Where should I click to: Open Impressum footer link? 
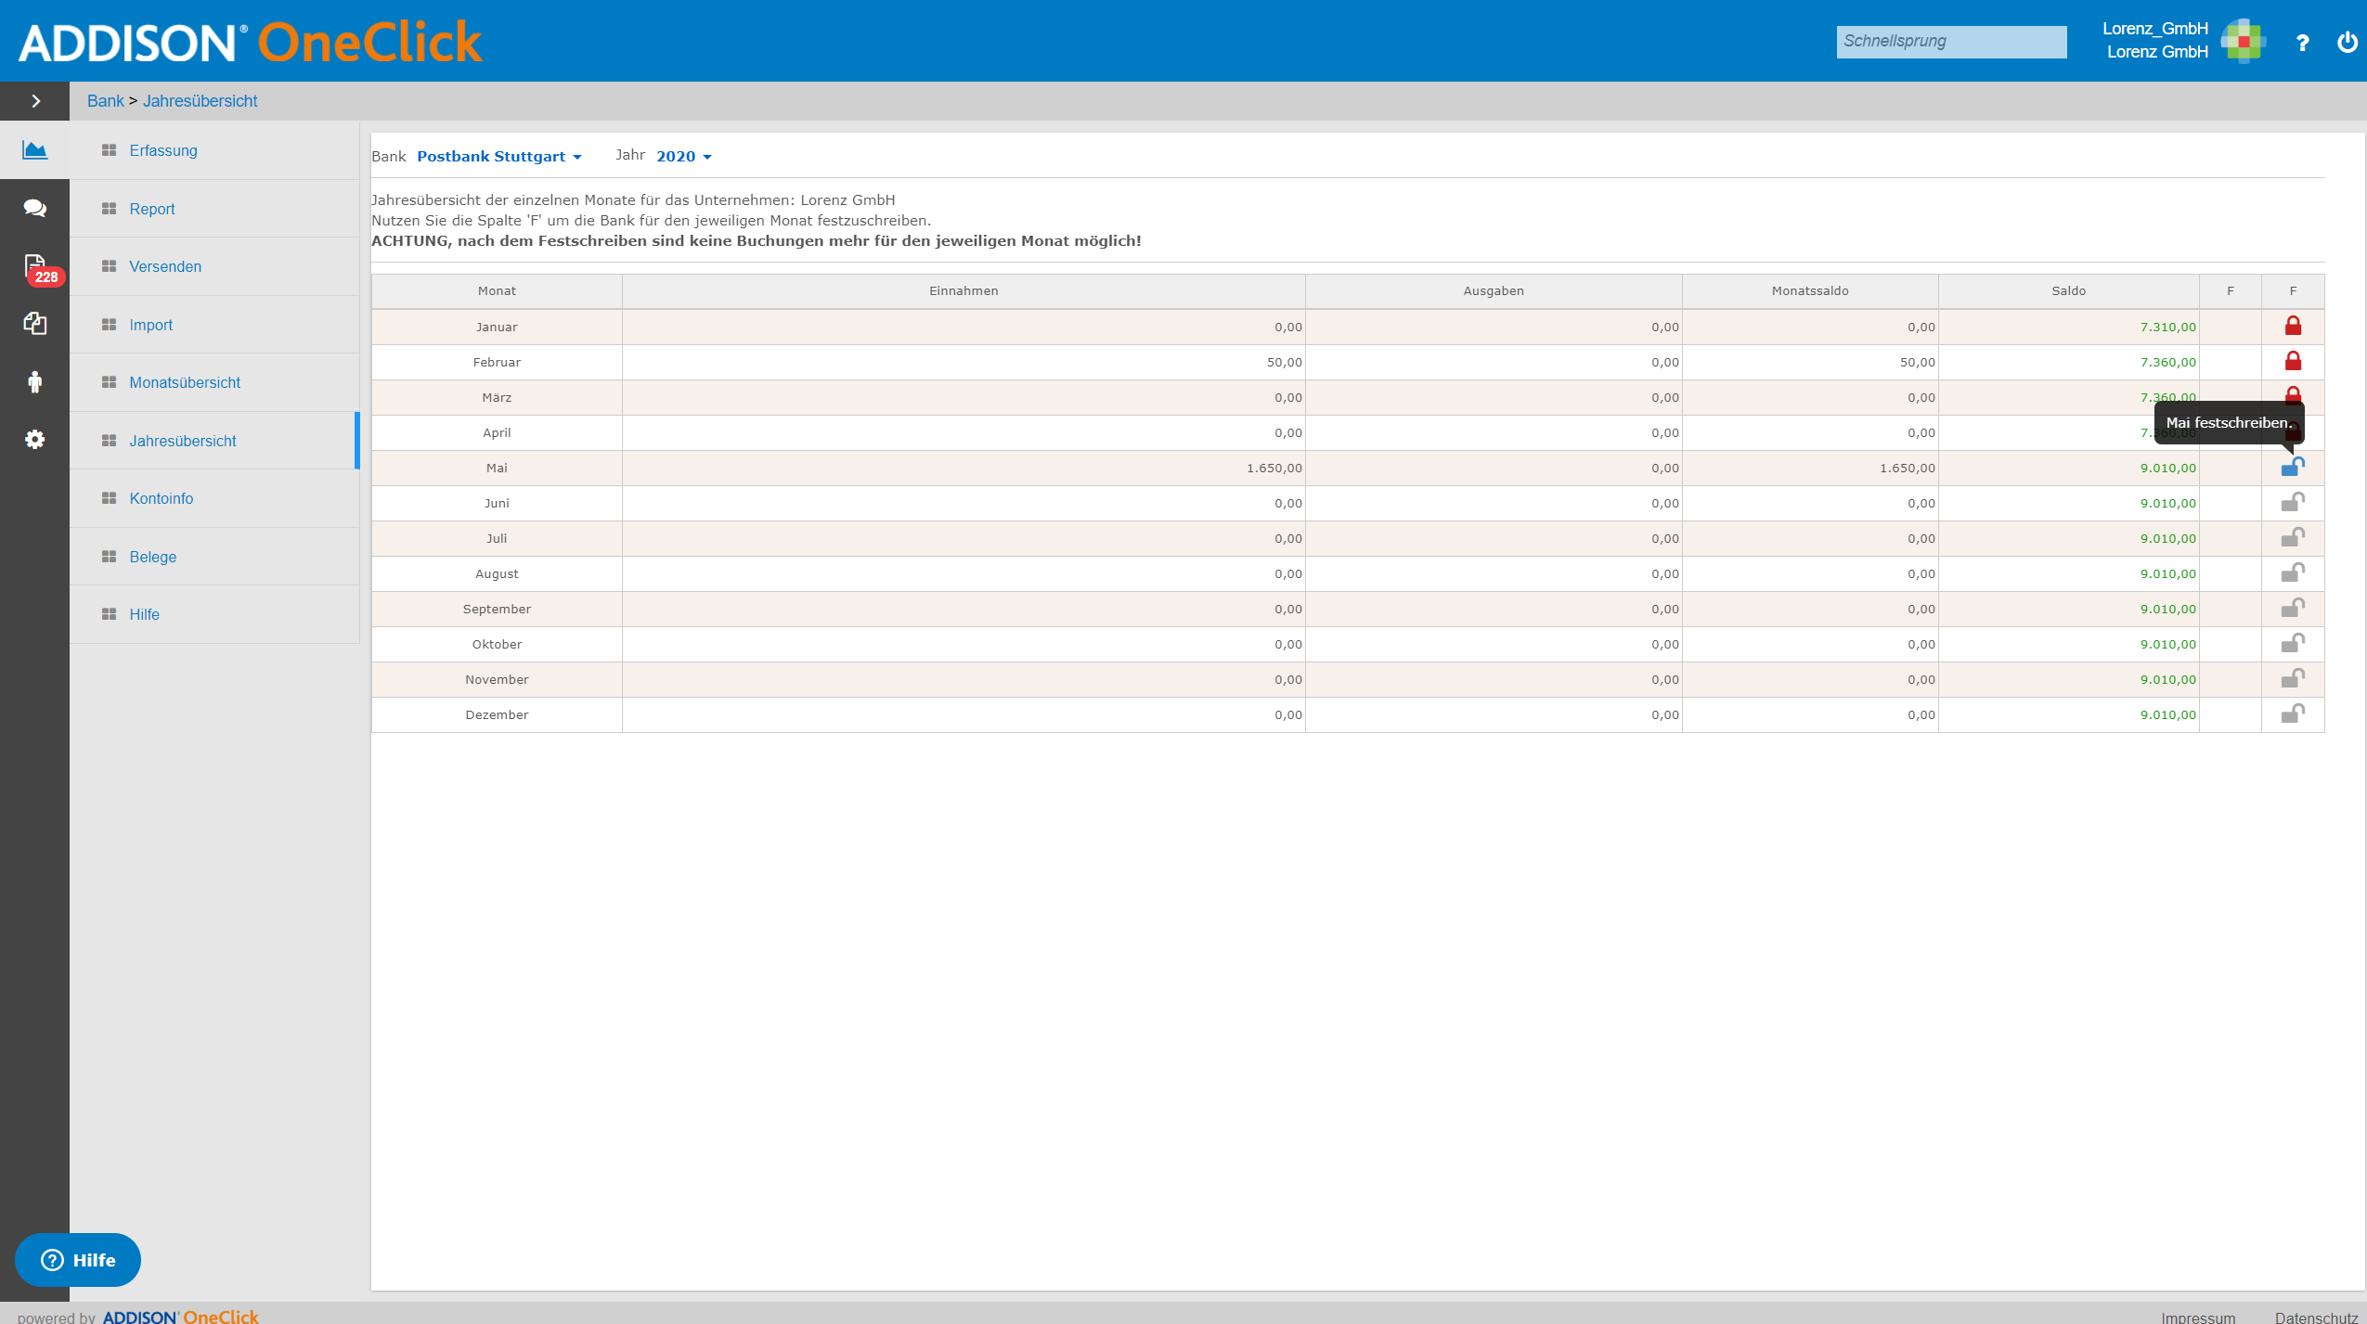coord(2198,1317)
